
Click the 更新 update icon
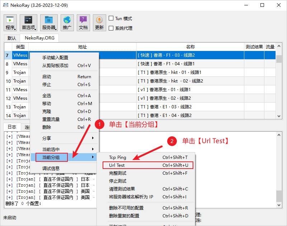coord(99,22)
